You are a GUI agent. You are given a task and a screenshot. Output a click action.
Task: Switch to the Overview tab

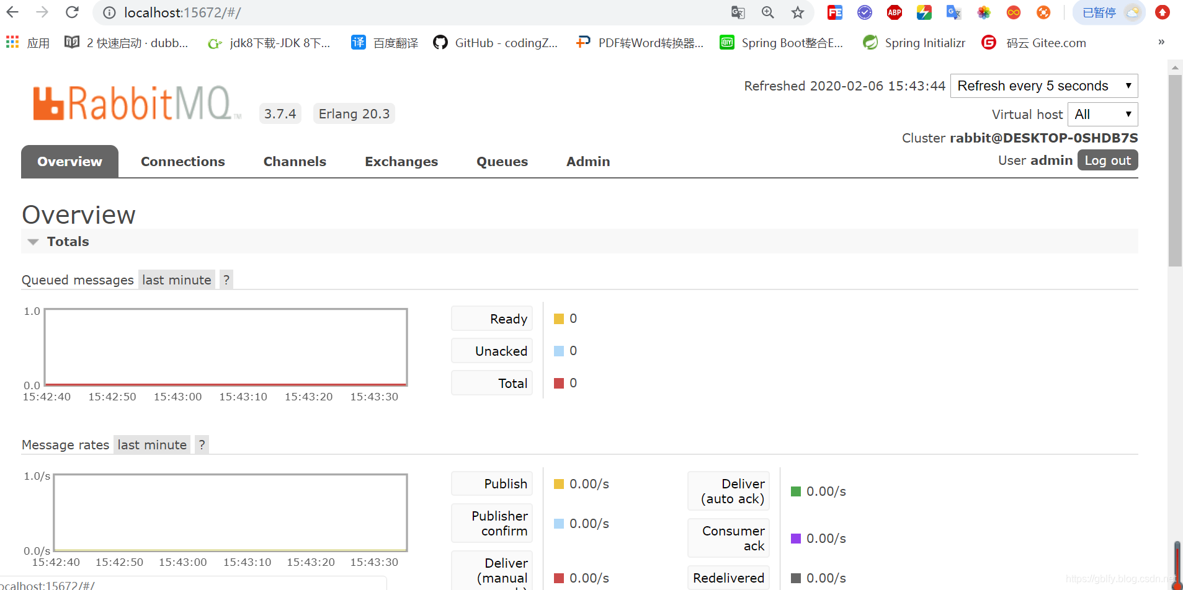click(x=69, y=162)
